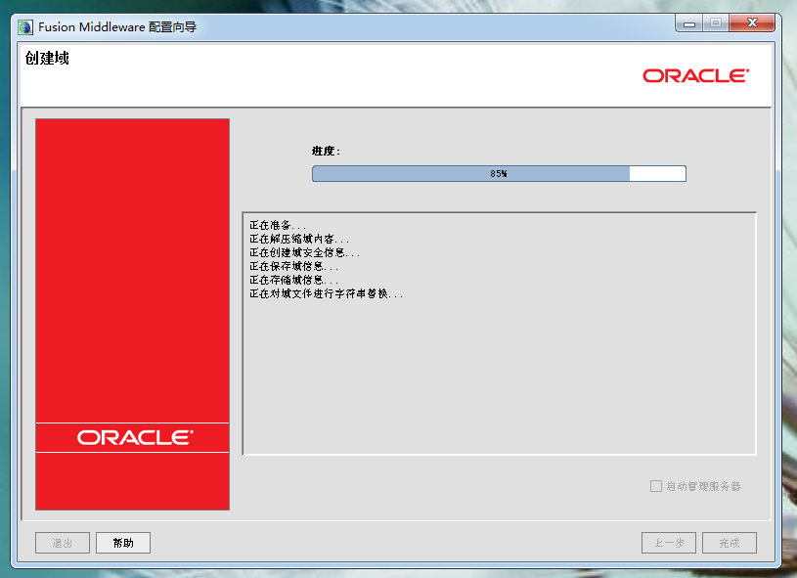The image size is (797, 578).
Task: Click the 进度: label
Action: point(326,151)
